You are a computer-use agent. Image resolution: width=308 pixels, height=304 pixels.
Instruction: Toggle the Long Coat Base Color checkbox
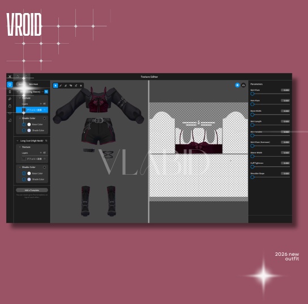(24, 174)
